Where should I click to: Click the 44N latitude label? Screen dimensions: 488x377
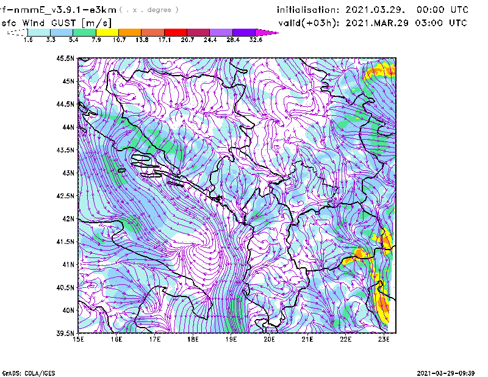click(68, 127)
